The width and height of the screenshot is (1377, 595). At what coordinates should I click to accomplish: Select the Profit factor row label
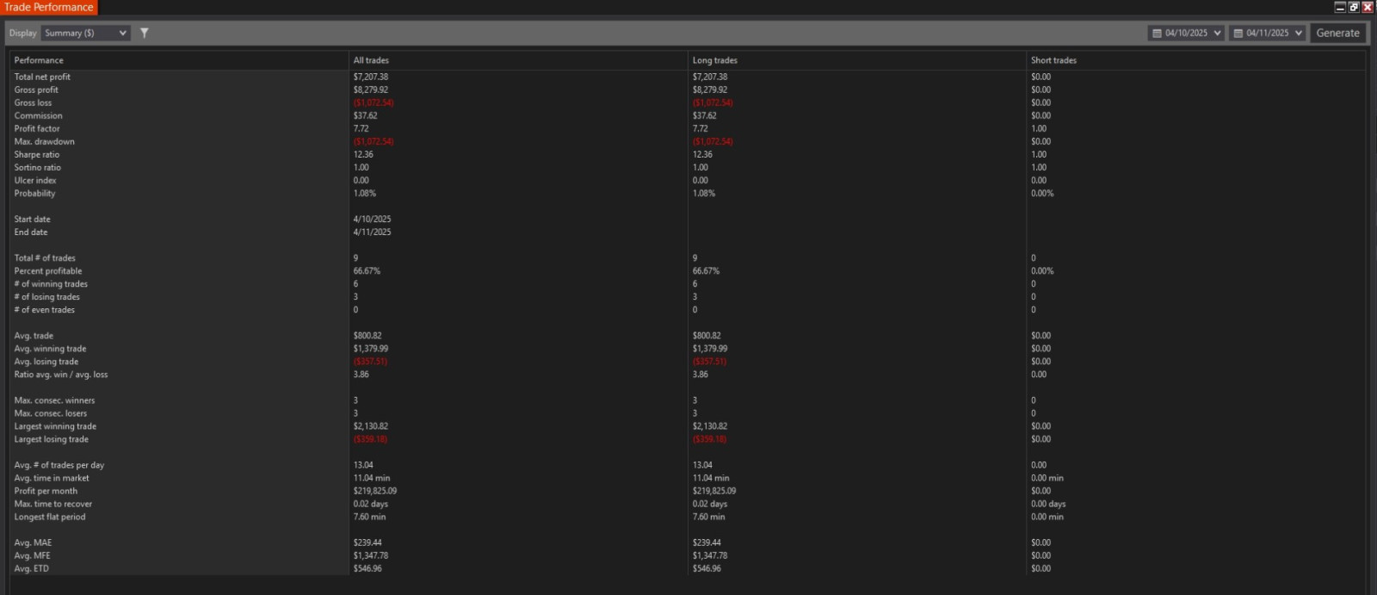(x=37, y=128)
